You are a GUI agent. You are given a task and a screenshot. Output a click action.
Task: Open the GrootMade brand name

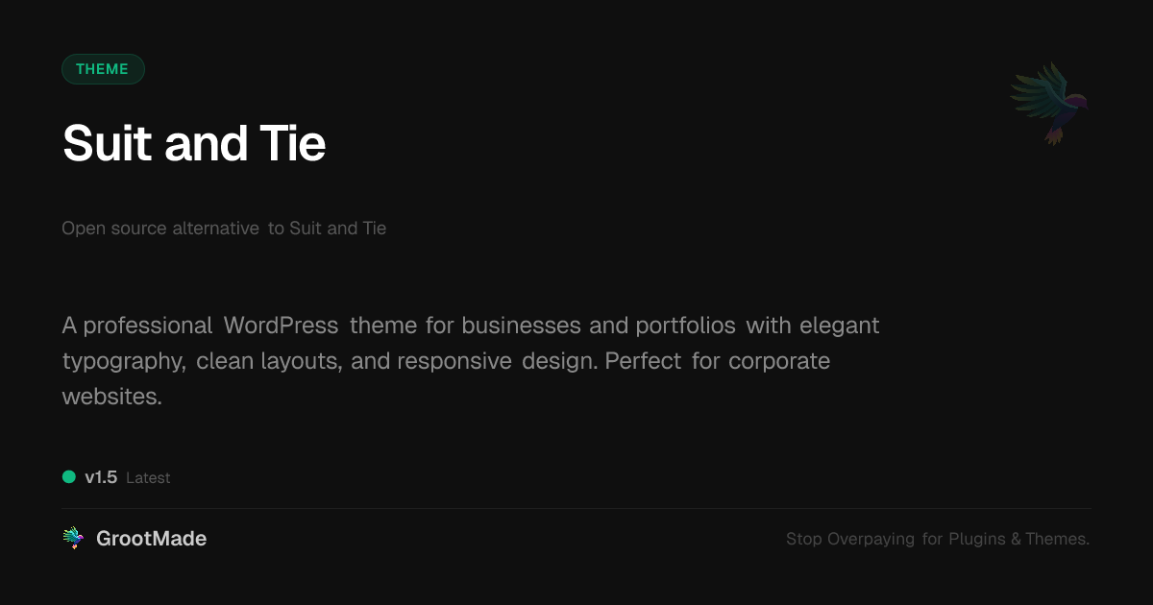pos(151,539)
